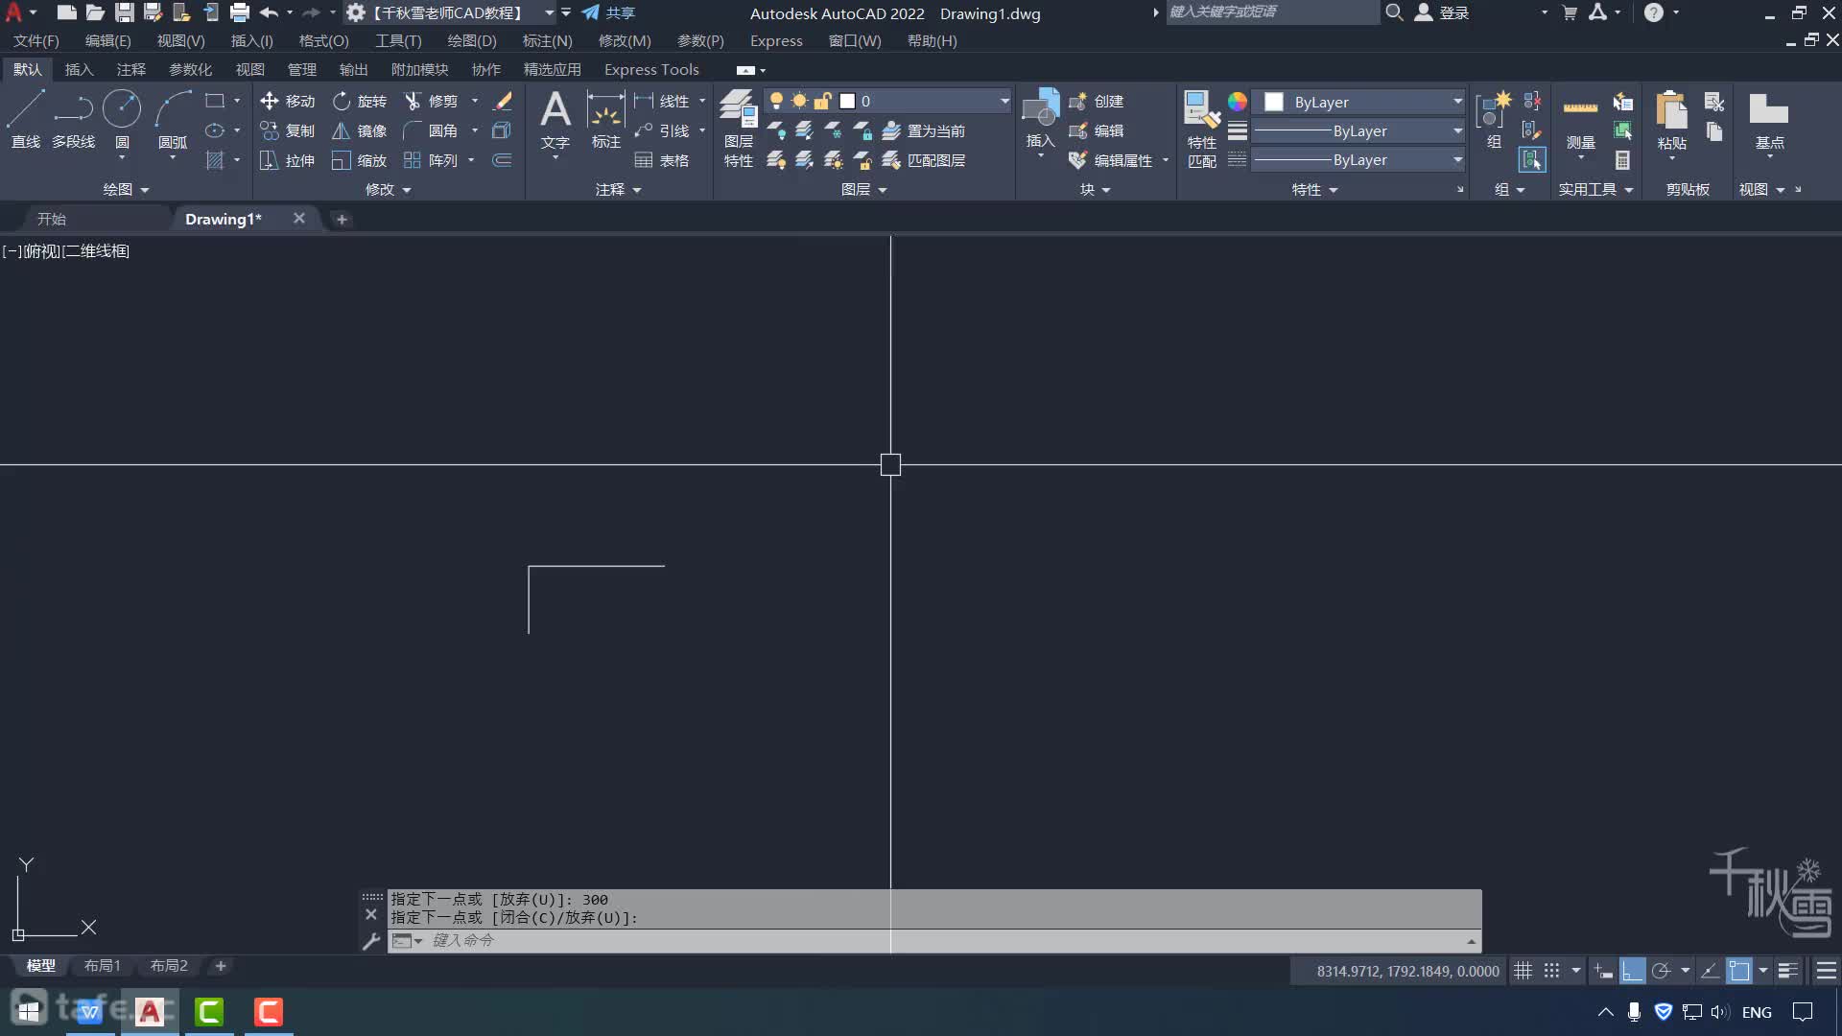The height and width of the screenshot is (1036, 1842).
Task: Click the object color wheel swatch
Action: tap(1238, 101)
